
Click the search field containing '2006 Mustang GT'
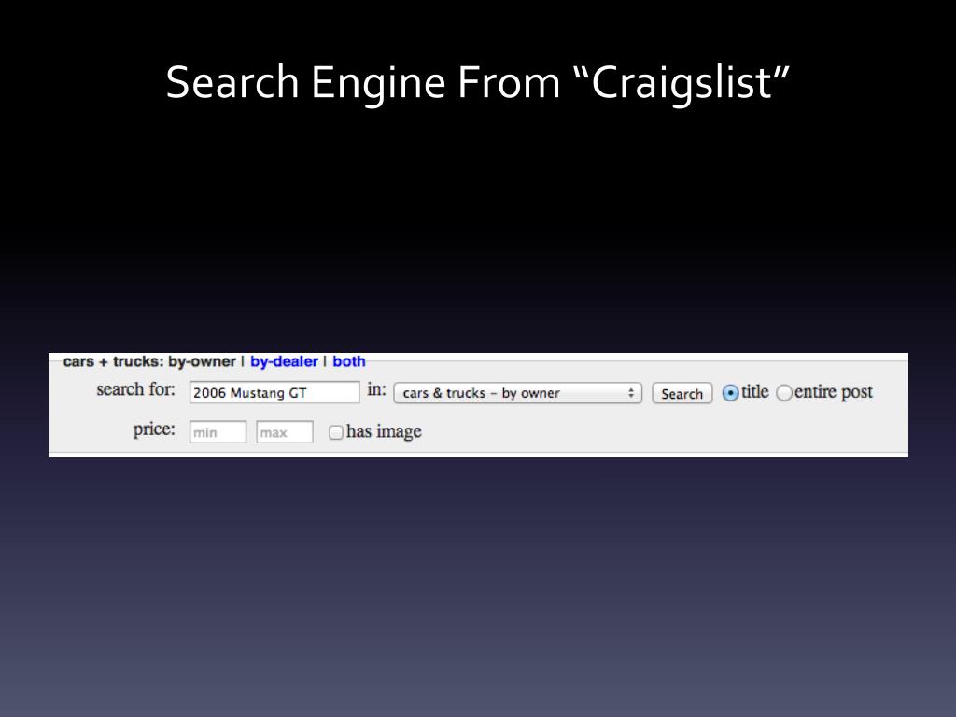point(274,393)
